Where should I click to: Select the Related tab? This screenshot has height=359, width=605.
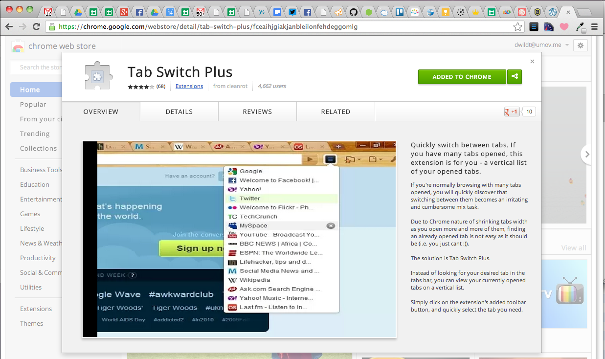tap(336, 112)
